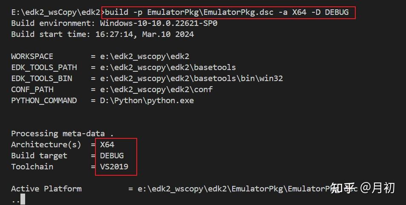Click the EDK_TOOLS_PATH variable name

point(44,67)
